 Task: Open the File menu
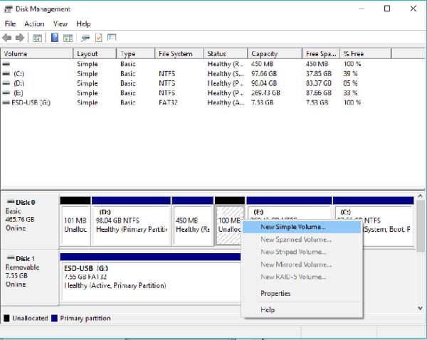pos(10,23)
